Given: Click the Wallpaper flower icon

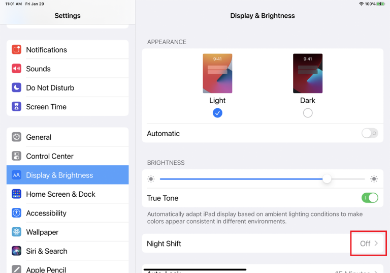Looking at the screenshot, I should 16,232.
